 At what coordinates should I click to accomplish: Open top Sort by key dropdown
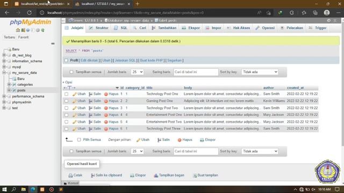pyautogui.click(x=260, y=72)
